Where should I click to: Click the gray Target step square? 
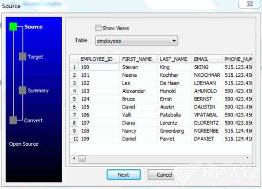click(22, 57)
